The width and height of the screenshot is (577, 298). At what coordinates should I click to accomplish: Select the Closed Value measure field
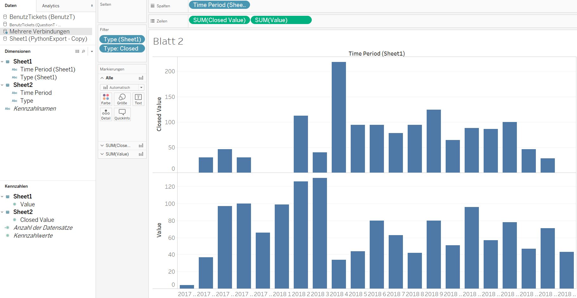coord(37,220)
